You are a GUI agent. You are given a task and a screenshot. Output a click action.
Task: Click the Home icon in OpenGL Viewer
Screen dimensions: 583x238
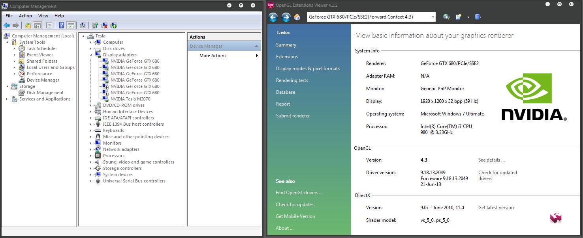point(297,17)
